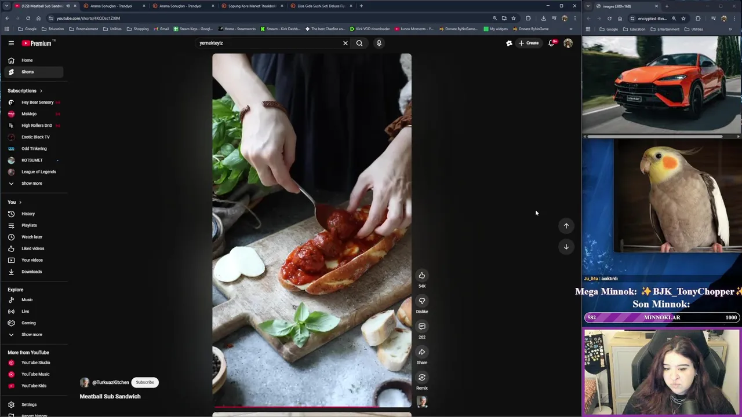This screenshot has height=417, width=742.
Task: Click the yemekteyiz search field
Action: 268,43
